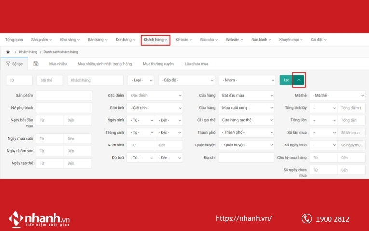Expand the Thành phố dropdown
The height and width of the screenshot is (231, 369).
click(x=246, y=132)
